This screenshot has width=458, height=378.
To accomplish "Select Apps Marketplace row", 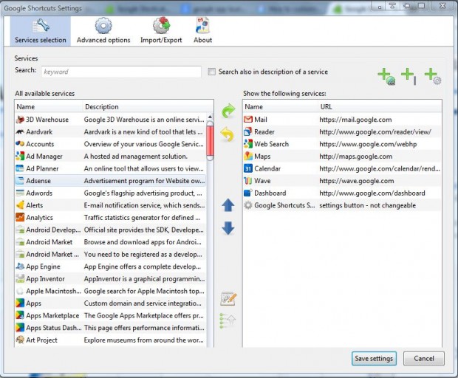I will pyautogui.click(x=110, y=315).
